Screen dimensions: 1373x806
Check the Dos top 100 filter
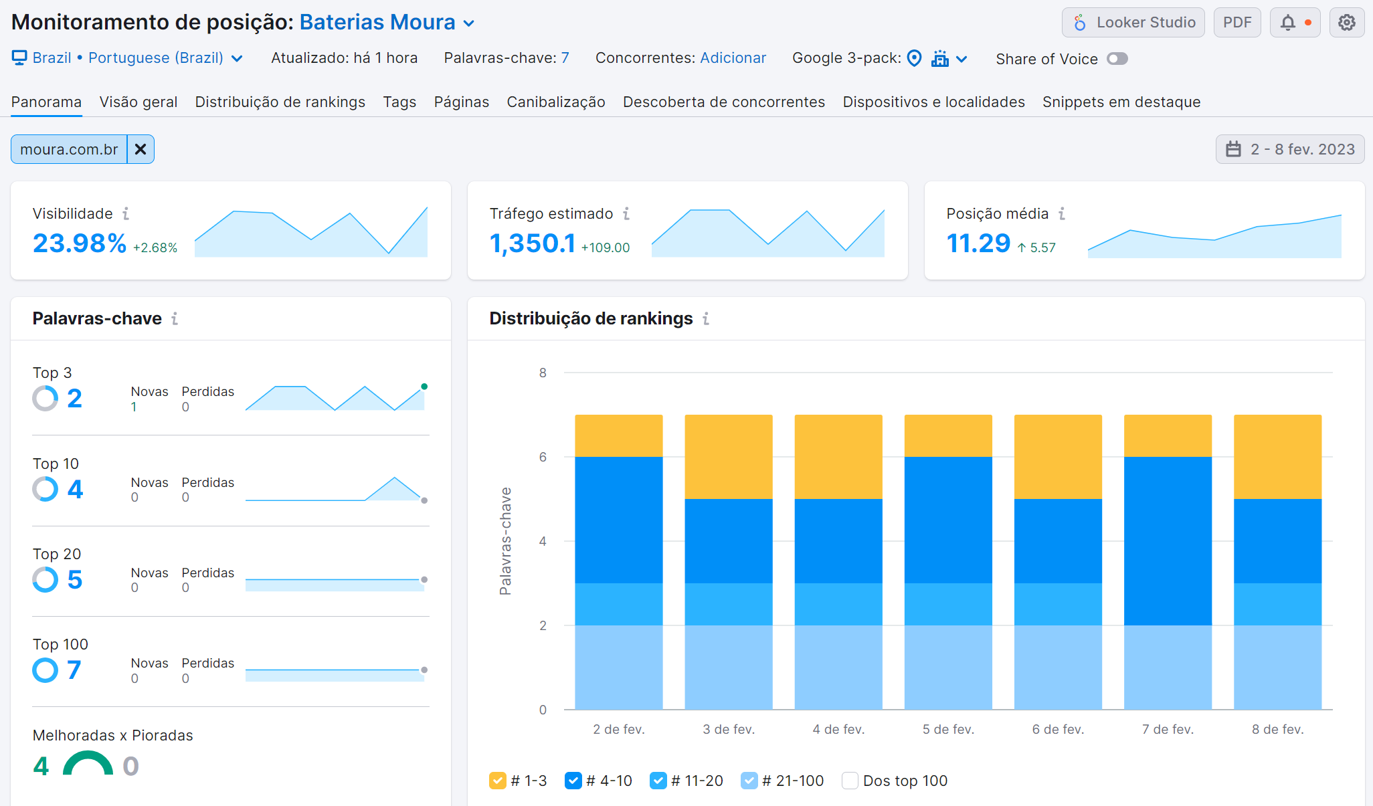coord(849,780)
